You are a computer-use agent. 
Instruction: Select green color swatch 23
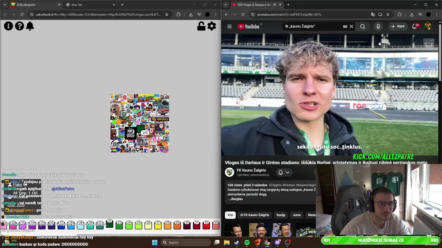pyautogui.click(x=119, y=225)
